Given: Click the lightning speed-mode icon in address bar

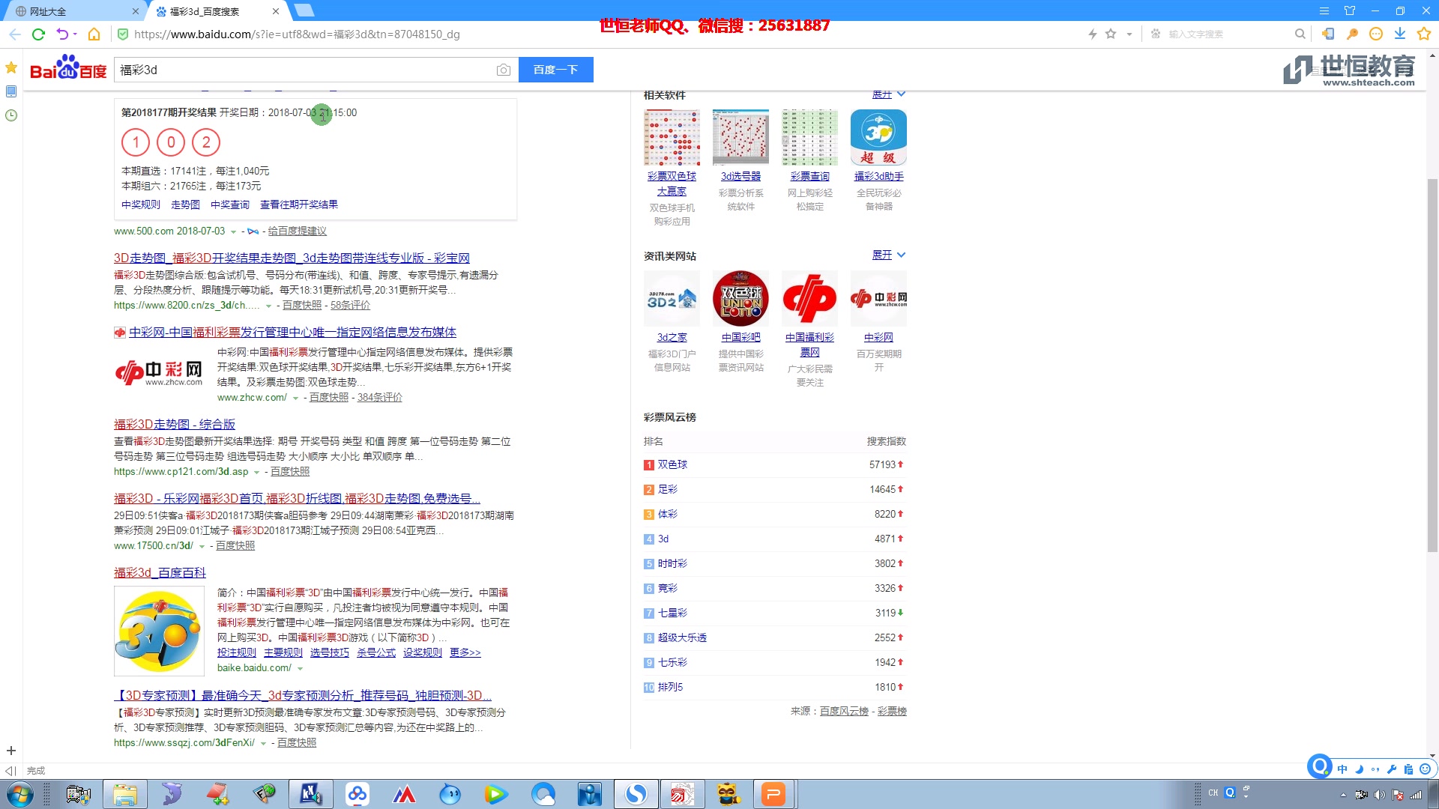Looking at the screenshot, I should [x=1093, y=34].
